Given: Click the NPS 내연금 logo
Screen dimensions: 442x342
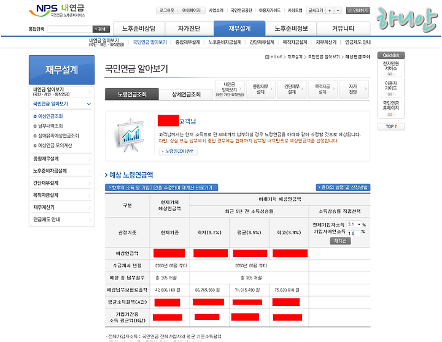Looking at the screenshot, I should click(x=56, y=10).
